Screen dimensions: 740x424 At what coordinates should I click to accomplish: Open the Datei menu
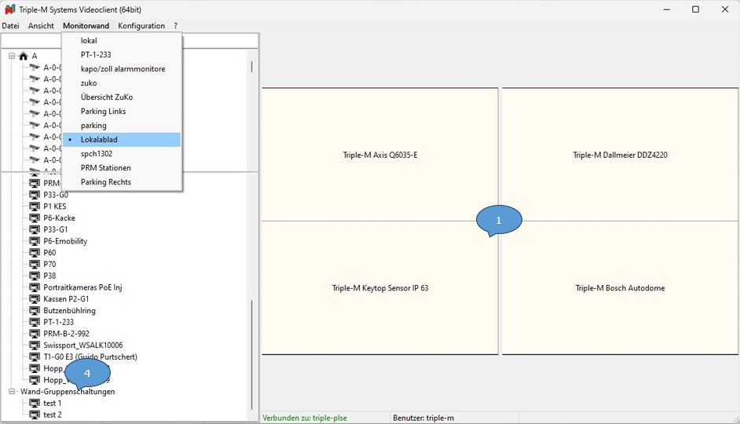(x=10, y=26)
